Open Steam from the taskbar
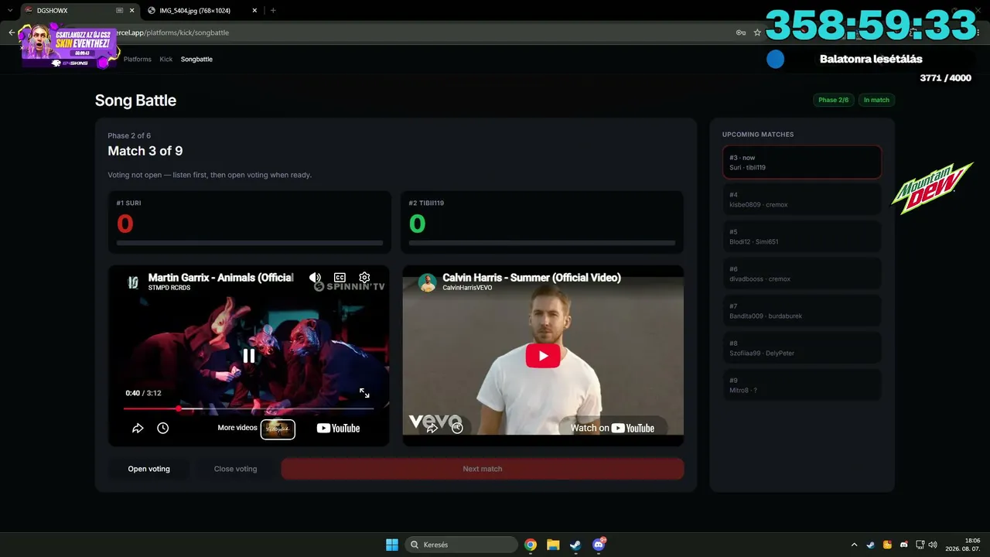The image size is (990, 557). click(x=575, y=545)
